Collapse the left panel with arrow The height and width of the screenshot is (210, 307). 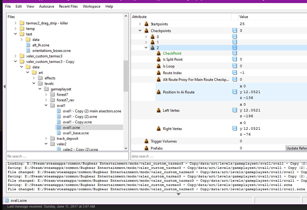pos(5,86)
